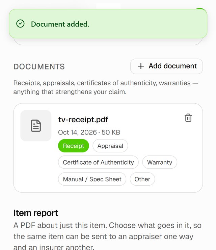Click the card edge beneath the notification
The image size is (216, 250).
[x=108, y=42]
